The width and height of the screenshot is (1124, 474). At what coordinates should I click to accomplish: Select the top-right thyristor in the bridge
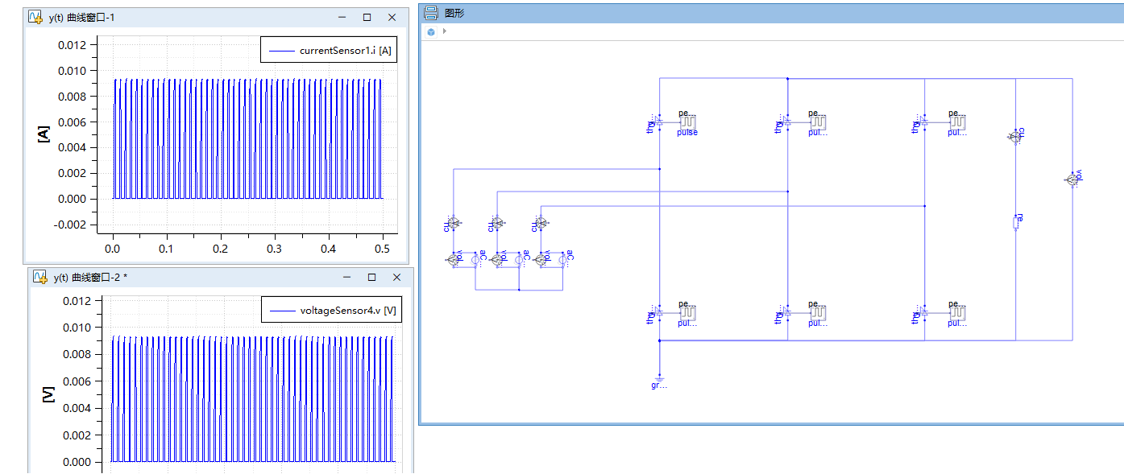[x=924, y=122]
